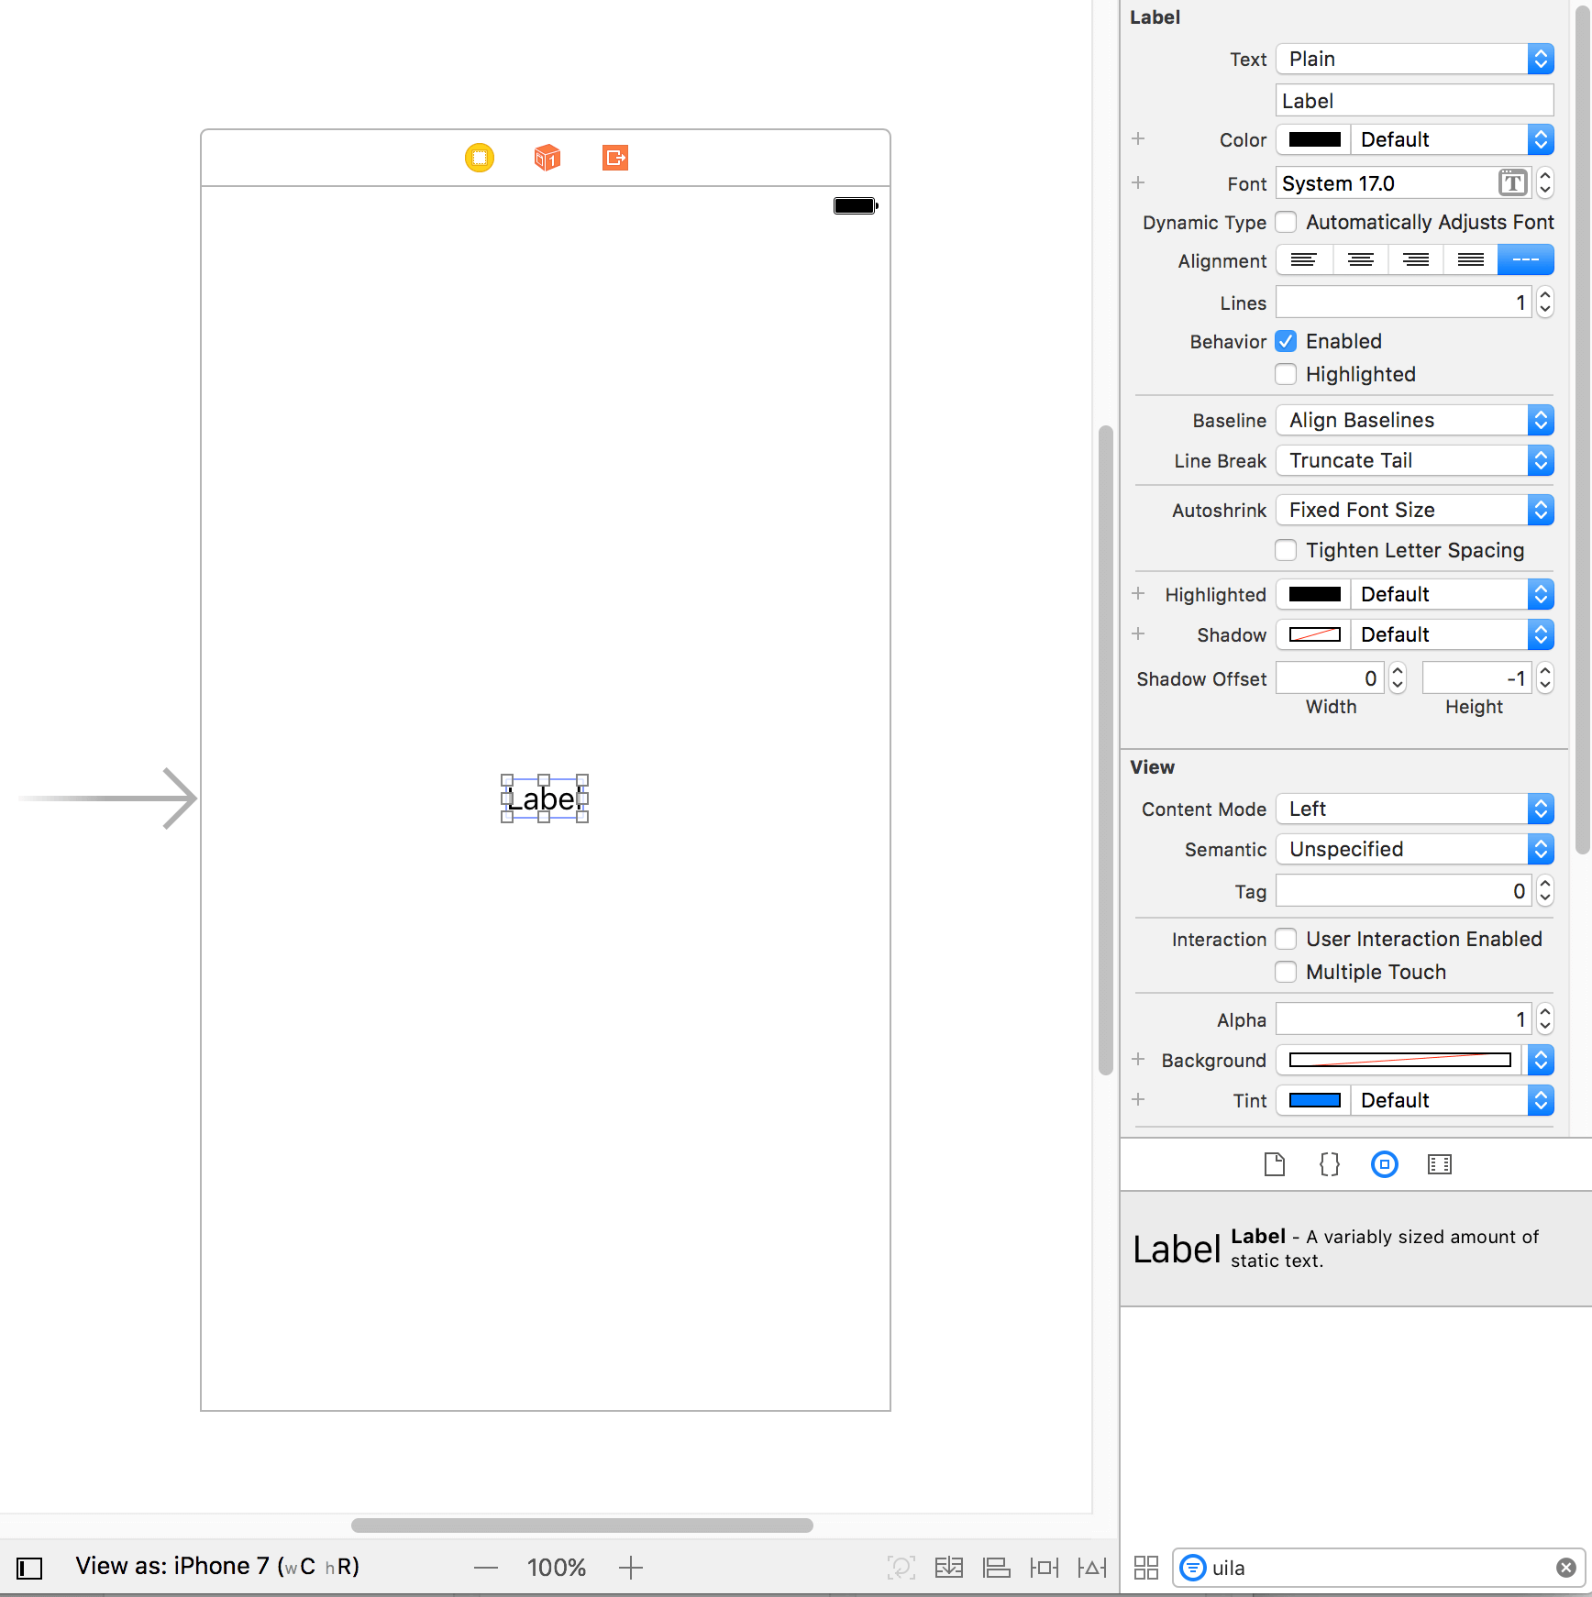Open the Embed In Stack icon
Viewport: 1592px width, 1597px height.
949,1568
